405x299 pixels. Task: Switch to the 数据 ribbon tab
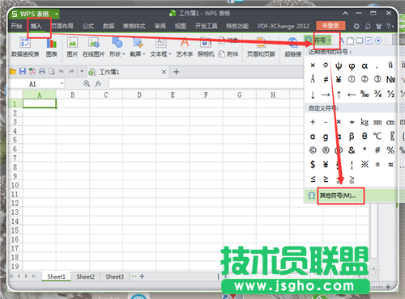tap(109, 26)
